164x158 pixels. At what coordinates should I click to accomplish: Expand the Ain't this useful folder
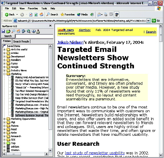click(4, 50)
